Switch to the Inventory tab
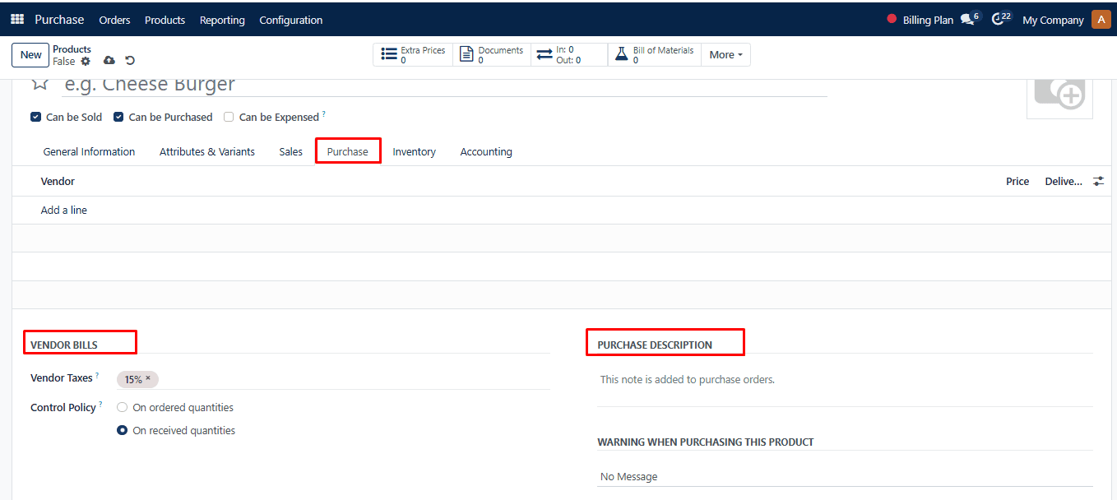The image size is (1117, 500). [x=414, y=151]
